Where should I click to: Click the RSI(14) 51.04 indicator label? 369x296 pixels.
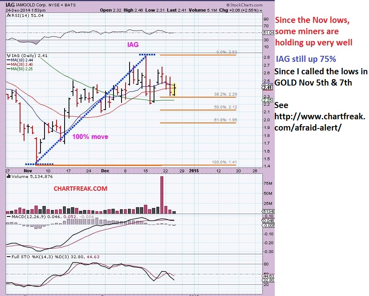(x=27, y=16)
